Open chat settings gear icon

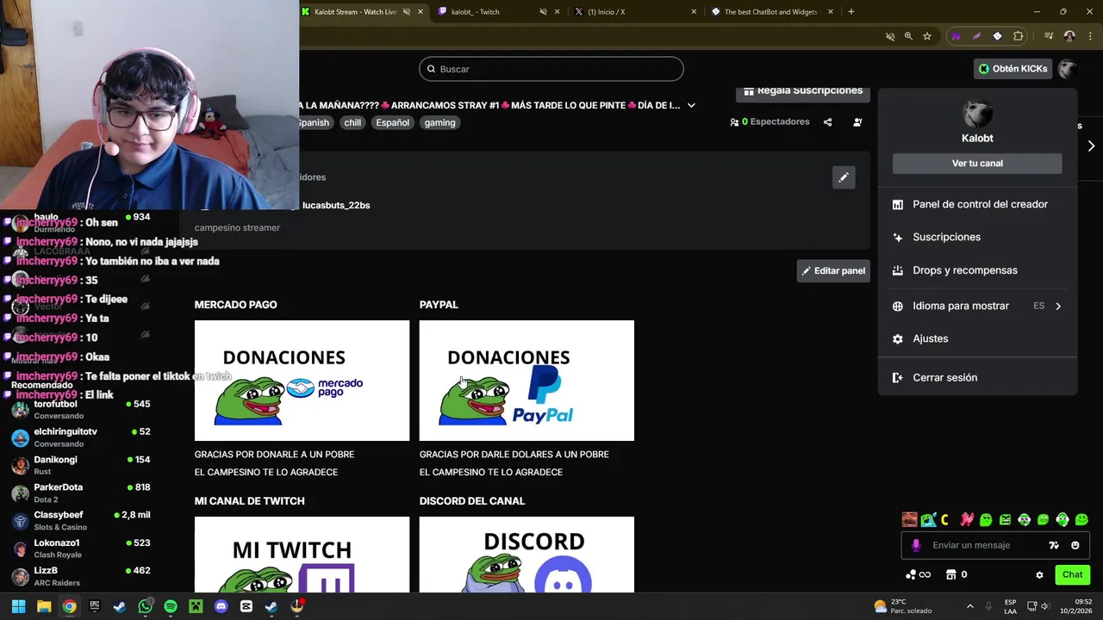coord(1039,574)
